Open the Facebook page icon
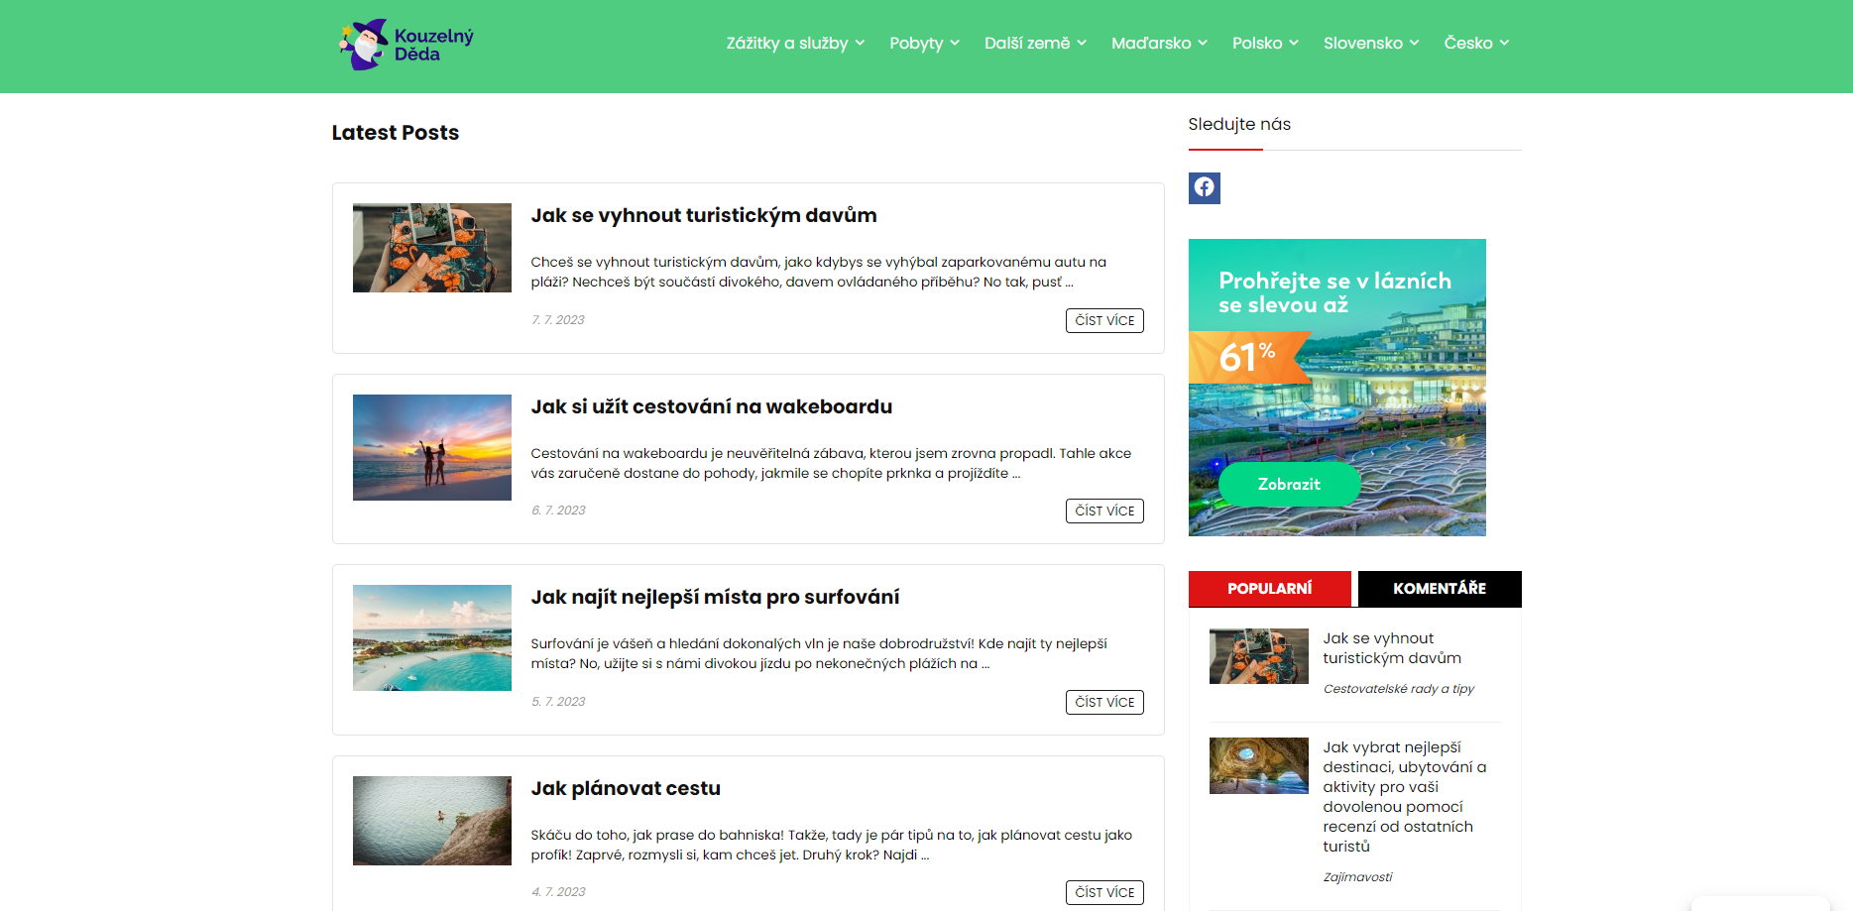The width and height of the screenshot is (1853, 911). 1204,187
